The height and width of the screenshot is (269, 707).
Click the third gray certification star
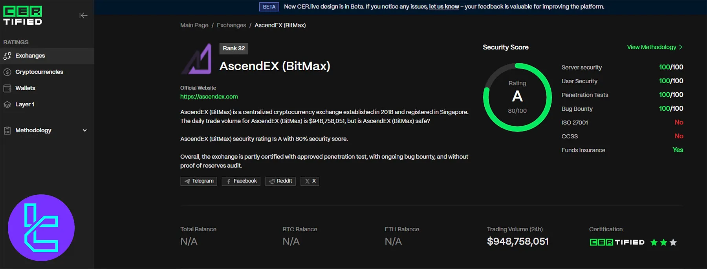pos(673,242)
